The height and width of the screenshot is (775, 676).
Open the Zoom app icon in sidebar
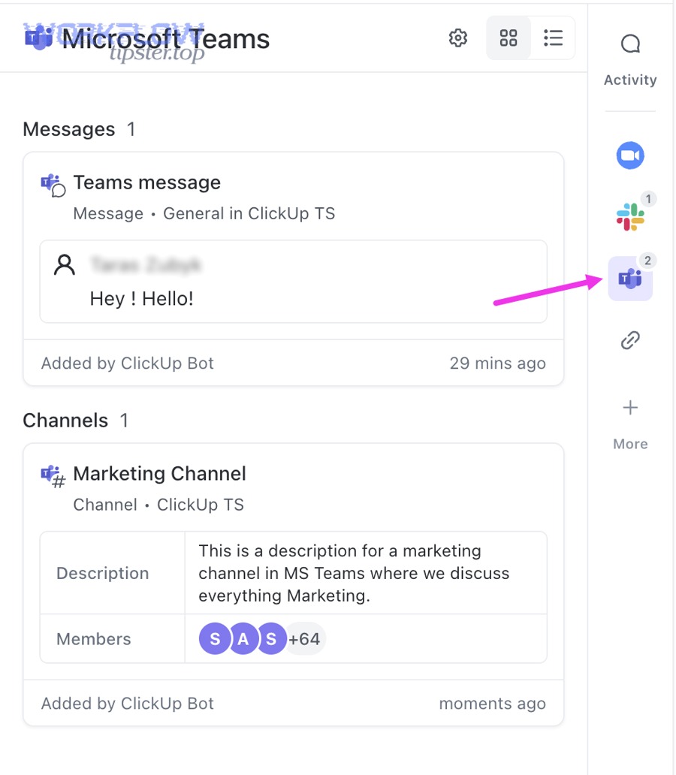[629, 155]
